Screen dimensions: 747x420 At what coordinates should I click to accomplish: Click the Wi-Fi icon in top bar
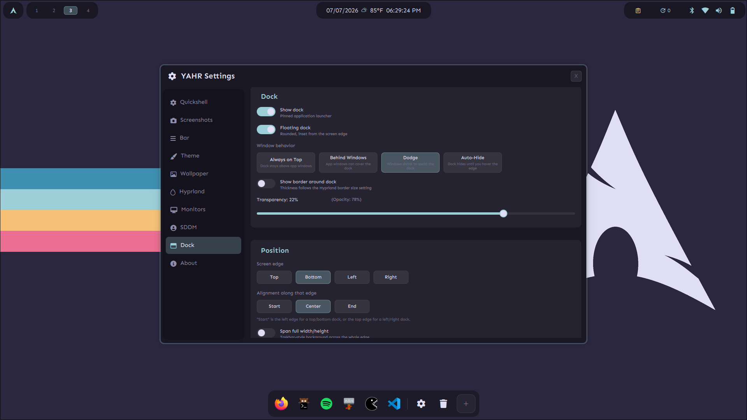[705, 10]
